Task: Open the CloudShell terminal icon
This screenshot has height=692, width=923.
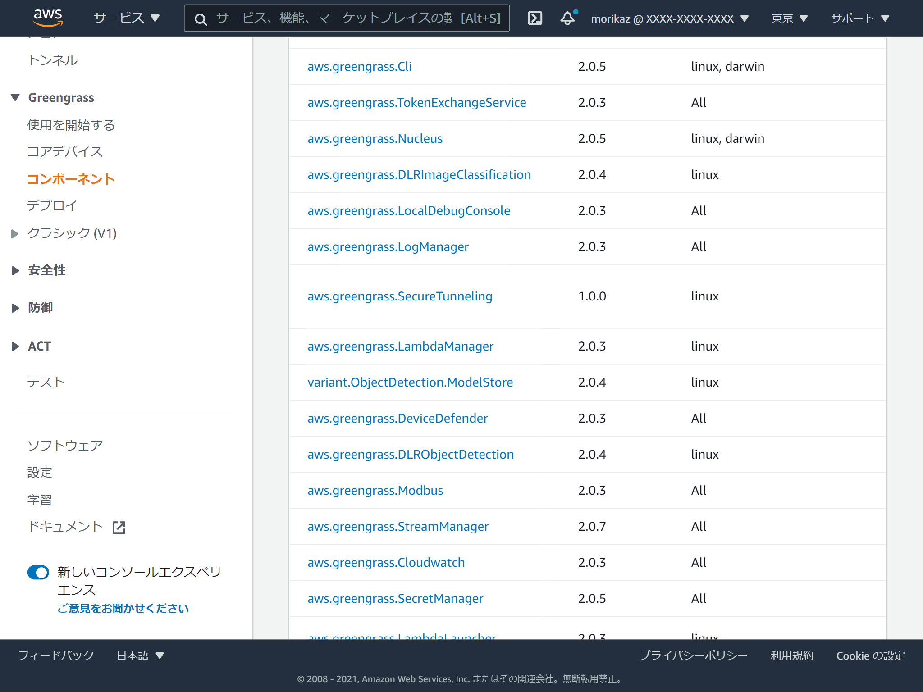Action: [x=535, y=18]
